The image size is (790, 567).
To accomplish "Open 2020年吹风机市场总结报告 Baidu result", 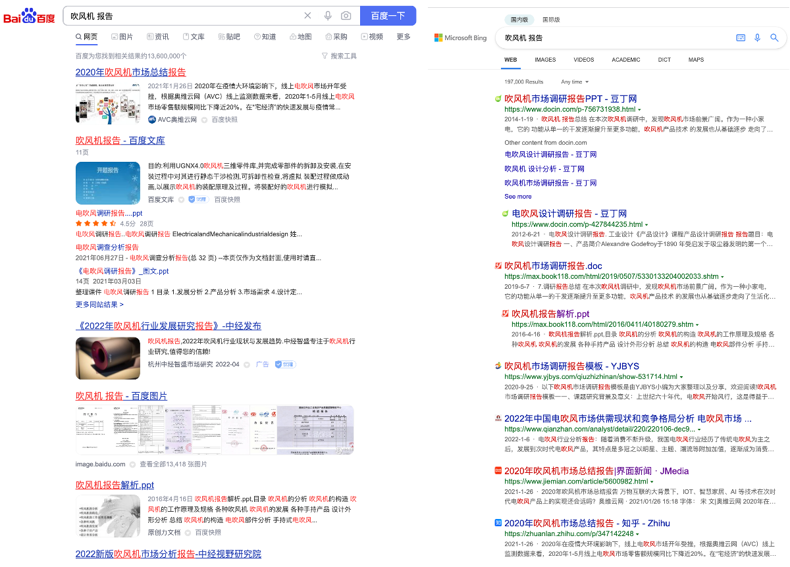I will 131,72.
